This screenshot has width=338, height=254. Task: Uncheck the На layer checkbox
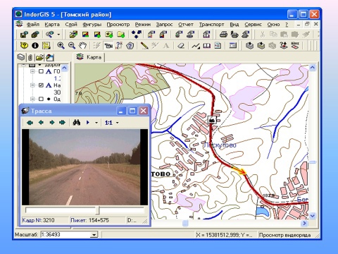tap(41, 85)
